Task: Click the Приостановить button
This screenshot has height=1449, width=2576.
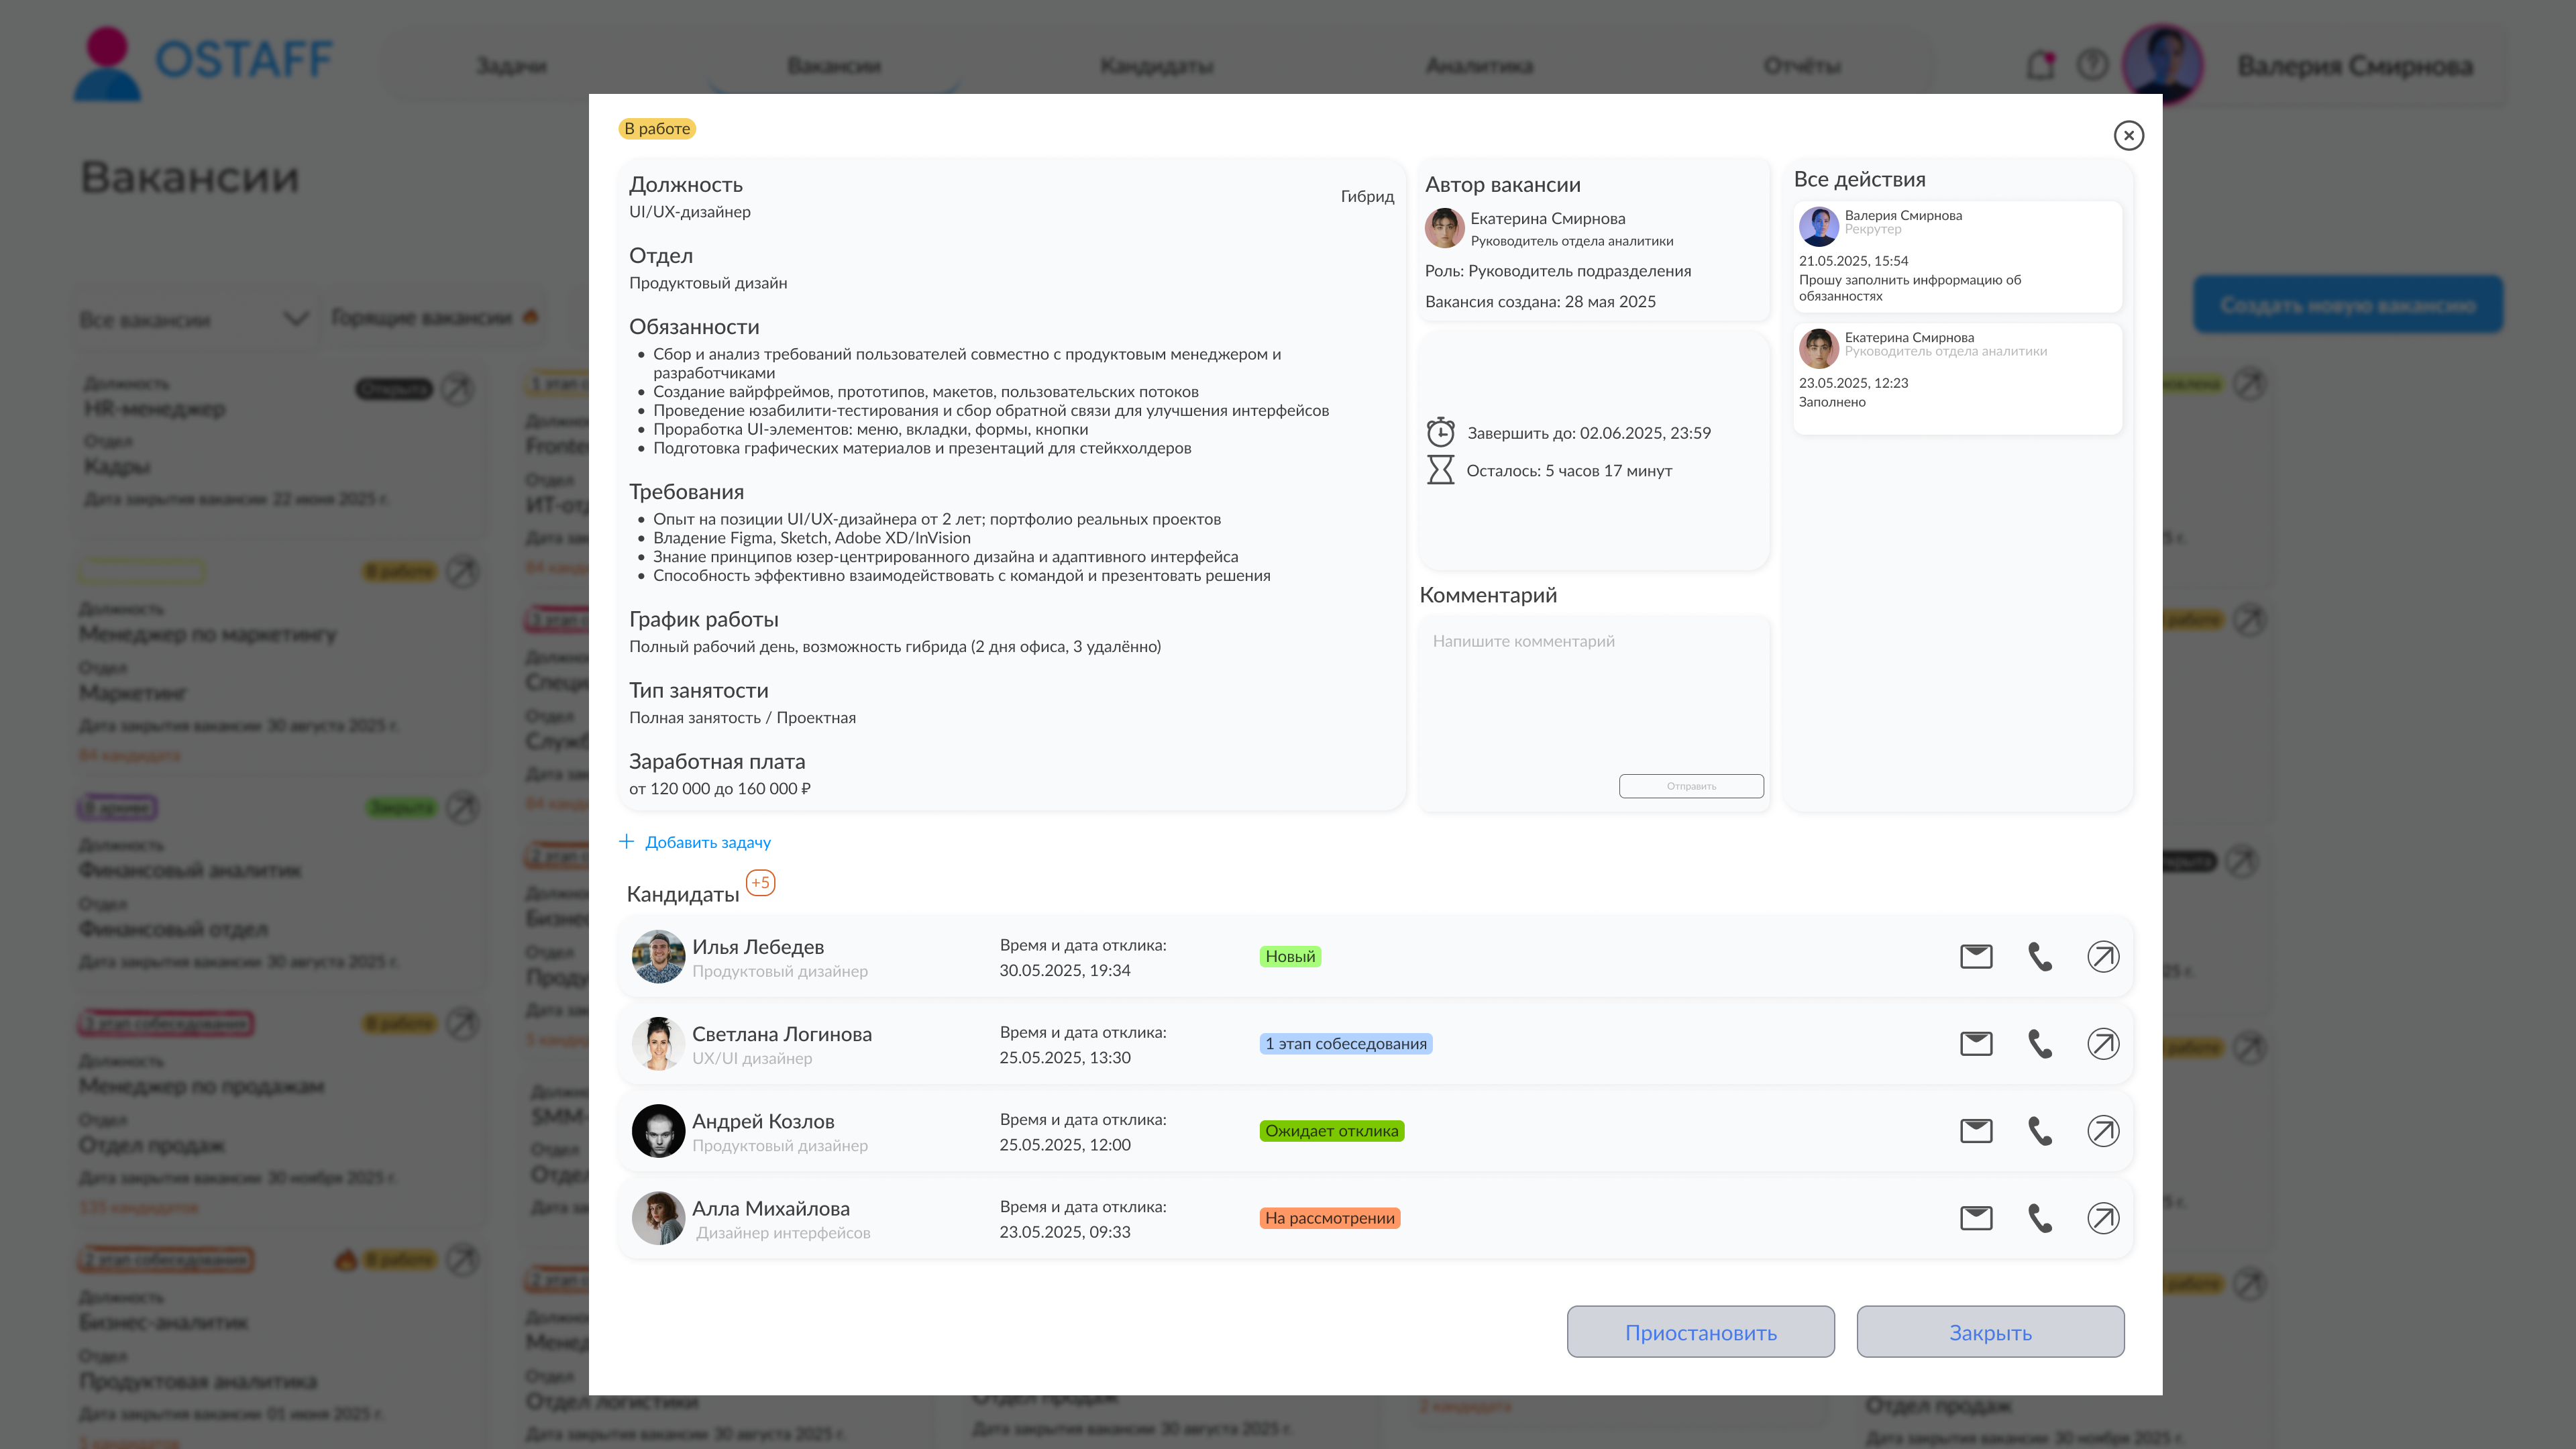Action: [x=1700, y=1332]
